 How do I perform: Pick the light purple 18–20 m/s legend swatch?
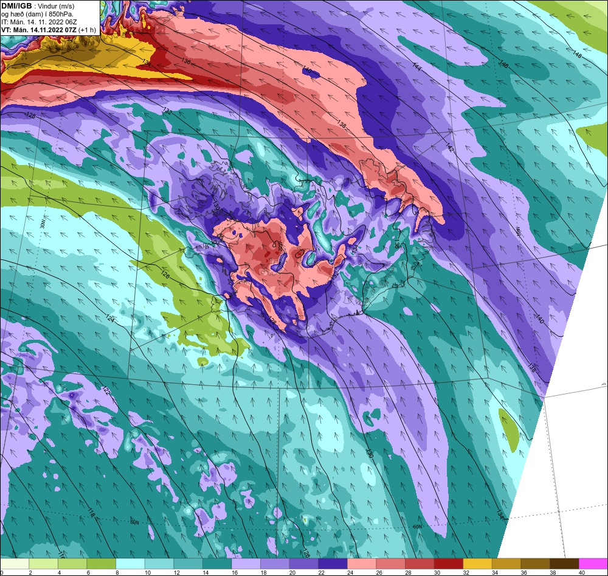coord(275,564)
